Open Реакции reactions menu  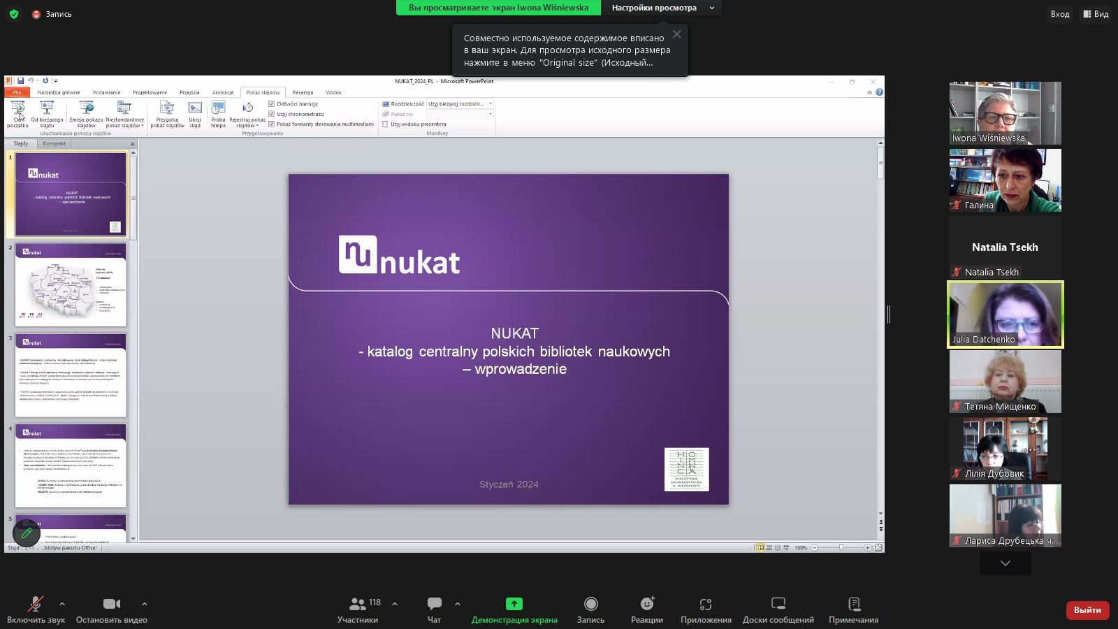[x=647, y=610]
